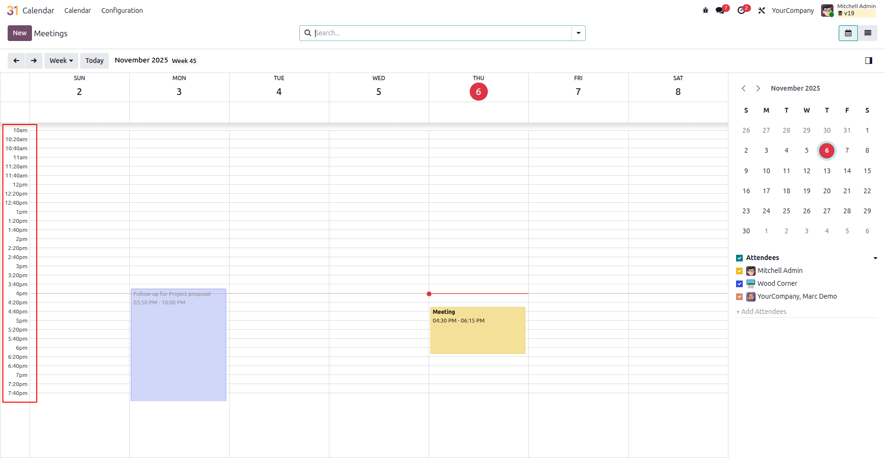Screen dimensions: 885x458
Task: Create a New meeting
Action: 20,33
